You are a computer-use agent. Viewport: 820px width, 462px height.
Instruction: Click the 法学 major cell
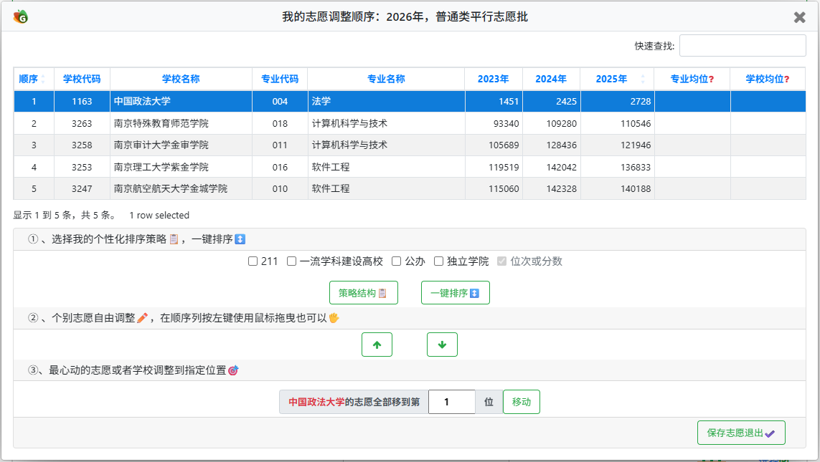coord(386,101)
